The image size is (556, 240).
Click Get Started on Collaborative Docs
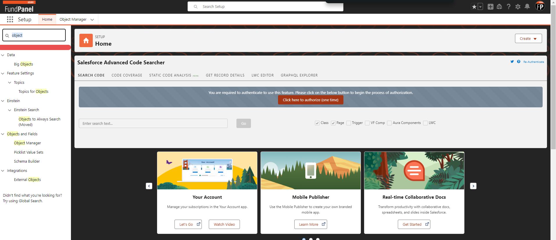click(414, 224)
